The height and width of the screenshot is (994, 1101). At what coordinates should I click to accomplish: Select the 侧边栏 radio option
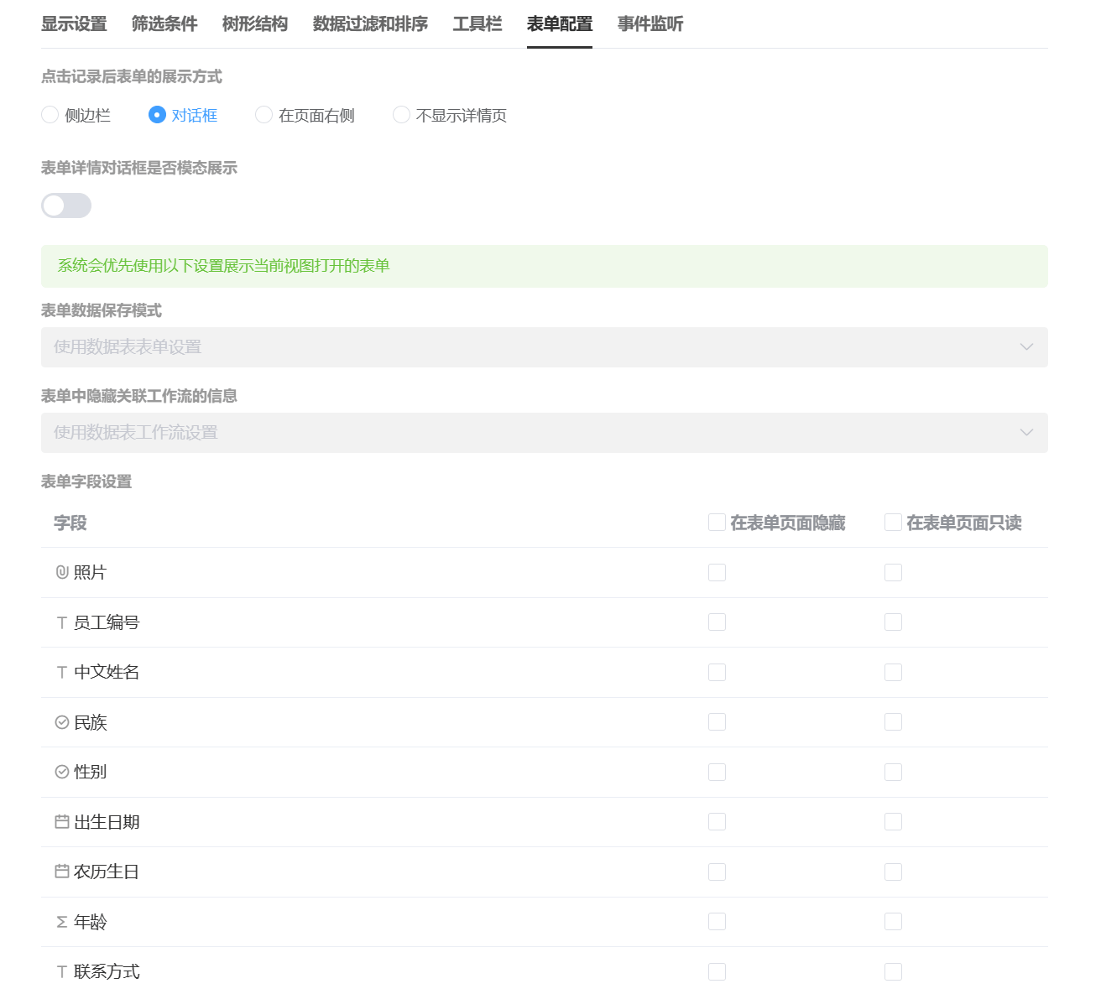[50, 115]
